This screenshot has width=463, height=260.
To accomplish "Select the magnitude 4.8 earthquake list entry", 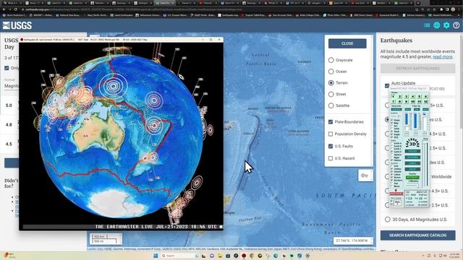I will point(9,125).
